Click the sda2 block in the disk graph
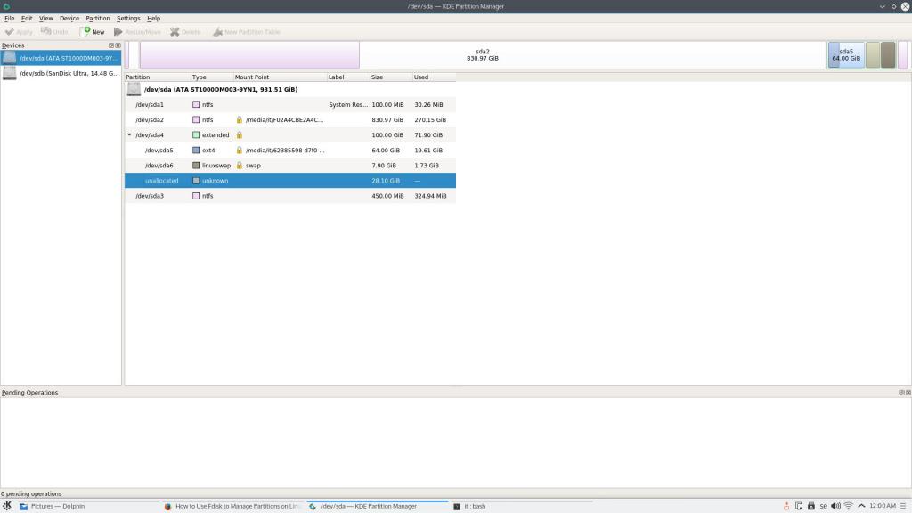The image size is (912, 513). 481,55
